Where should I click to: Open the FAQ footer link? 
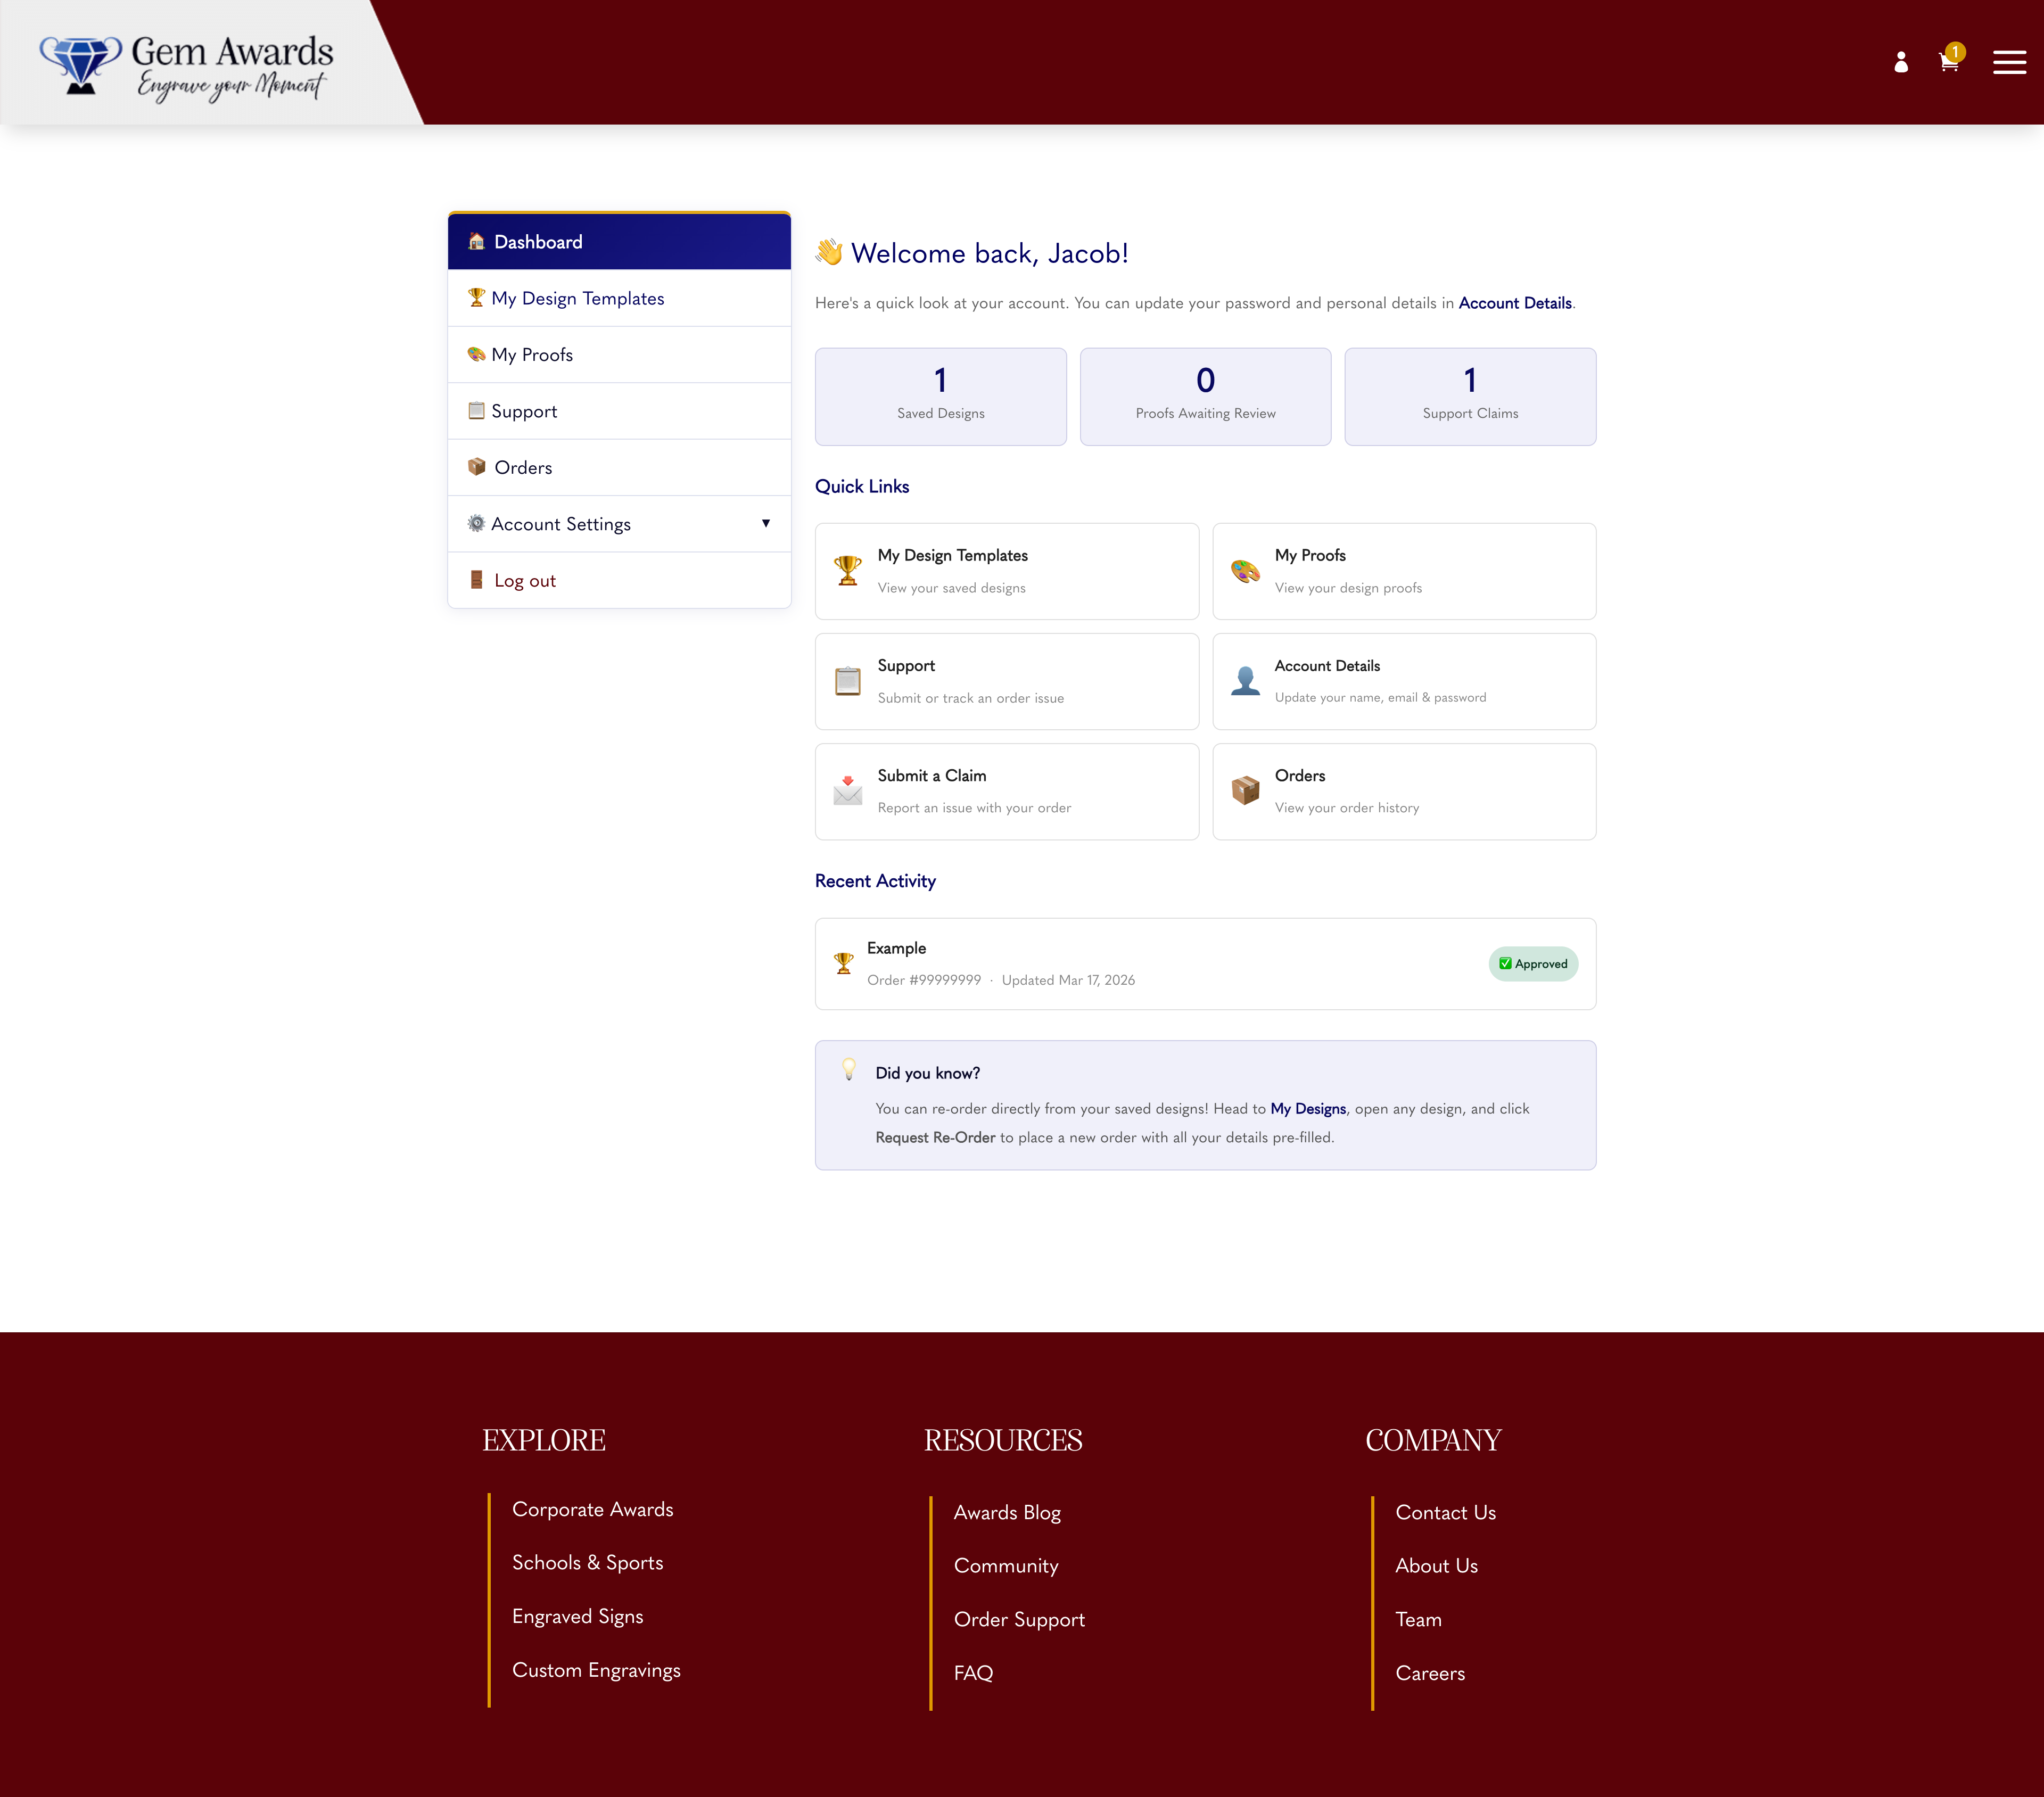[973, 1673]
